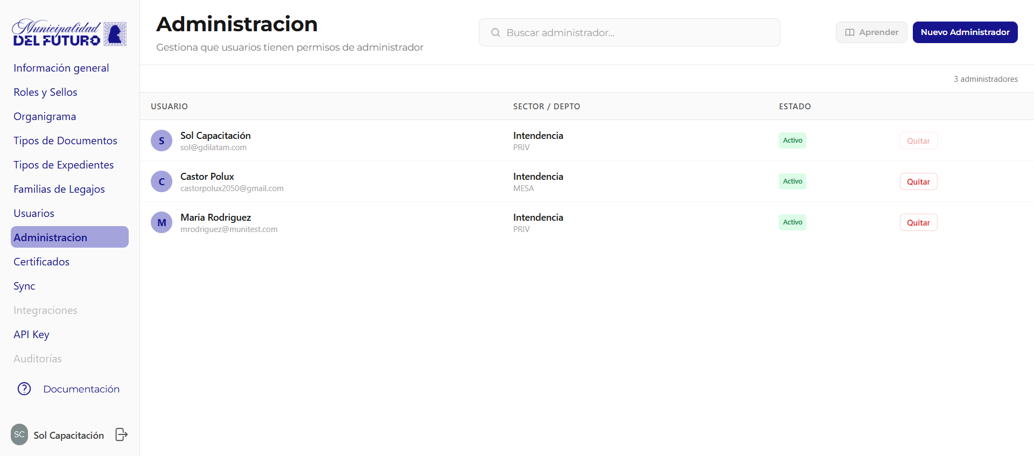Open the Aprender help button
The image size is (1034, 456).
click(x=871, y=32)
